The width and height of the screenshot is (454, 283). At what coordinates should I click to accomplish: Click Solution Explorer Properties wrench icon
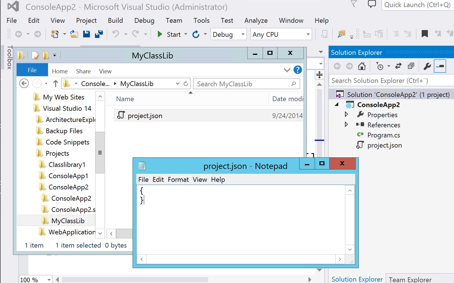pyautogui.click(x=427, y=66)
